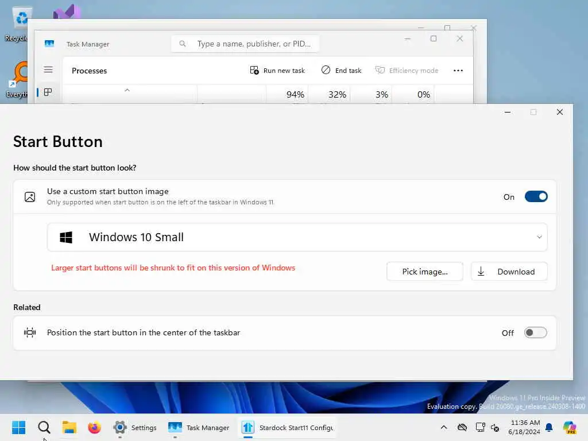Click Stardock Start11 Config taskbar button
Image resolution: width=588 pixels, height=441 pixels.
coord(287,427)
